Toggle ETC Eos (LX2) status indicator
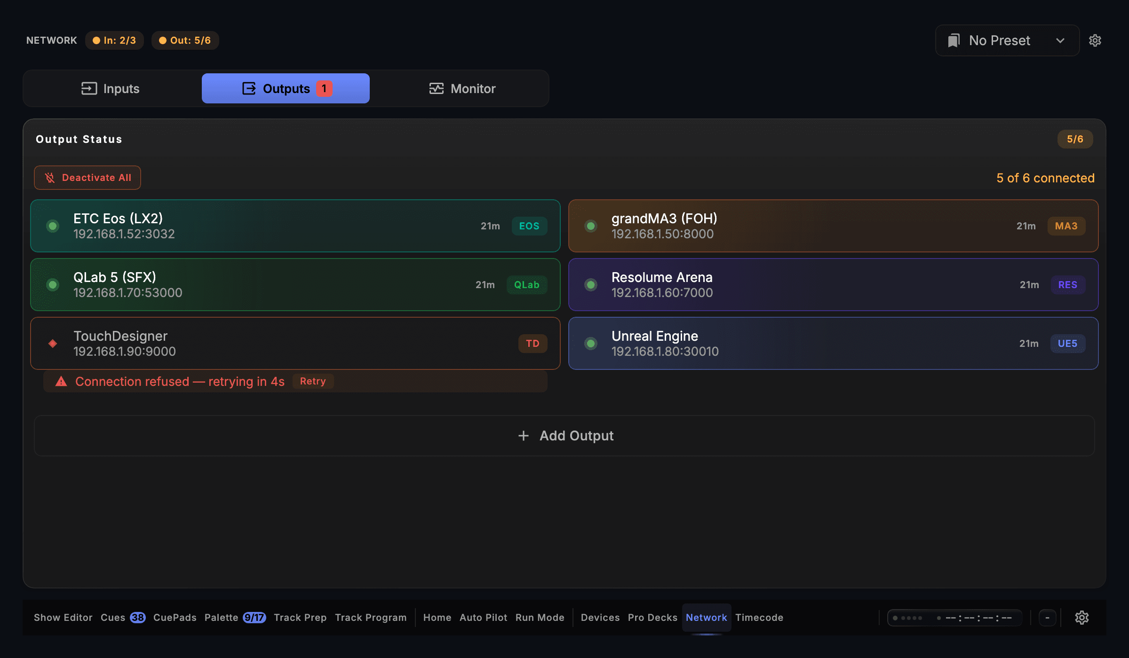Screen dimensions: 1129x658 pos(53,226)
